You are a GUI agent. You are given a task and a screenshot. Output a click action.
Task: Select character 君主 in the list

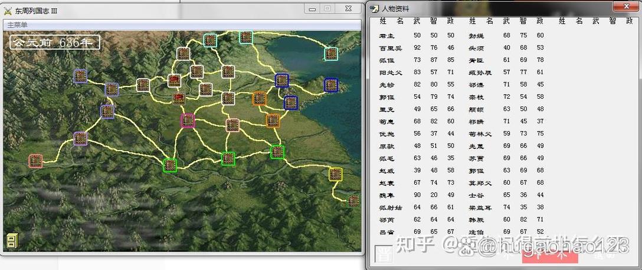(386, 36)
